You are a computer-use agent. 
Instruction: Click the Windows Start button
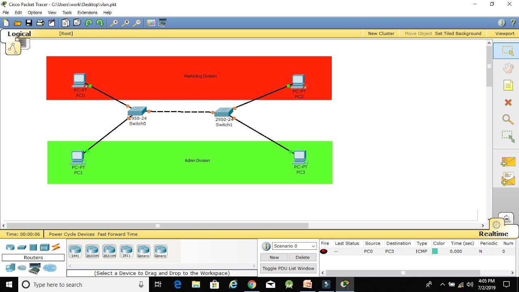pyautogui.click(x=9, y=284)
